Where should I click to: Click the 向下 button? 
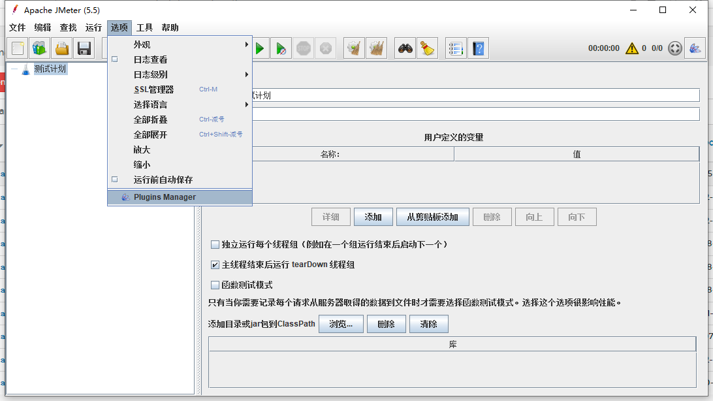[577, 217]
